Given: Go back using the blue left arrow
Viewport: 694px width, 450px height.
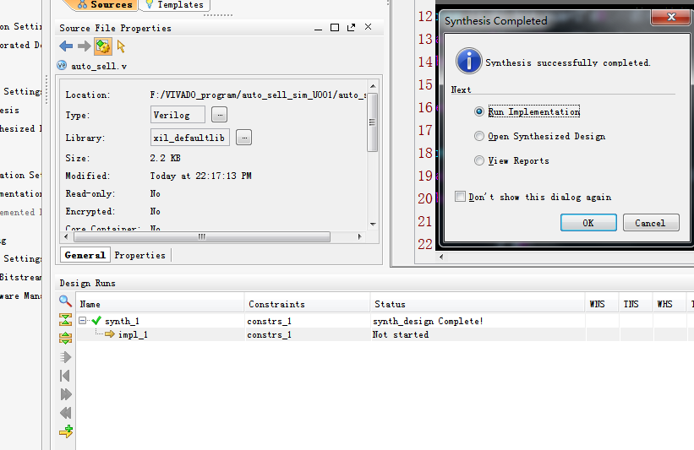Looking at the screenshot, I should pos(66,46).
